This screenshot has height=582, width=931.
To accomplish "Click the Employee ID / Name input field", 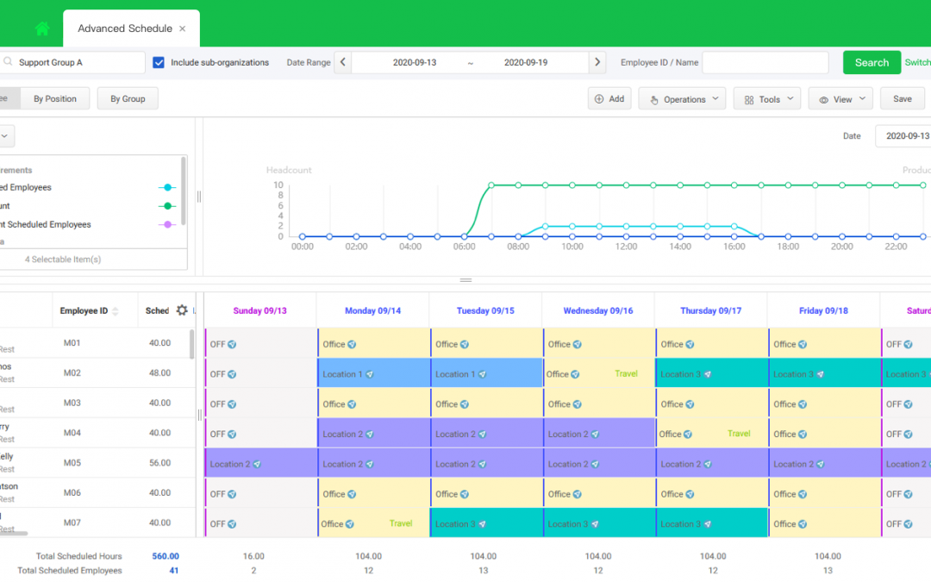I will (x=765, y=62).
